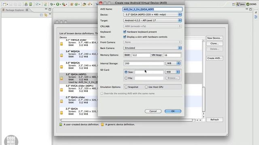Viewport: 259px width, 145px height.
Task: Close the Package Explorer view tab
Action: [x=27, y=10]
